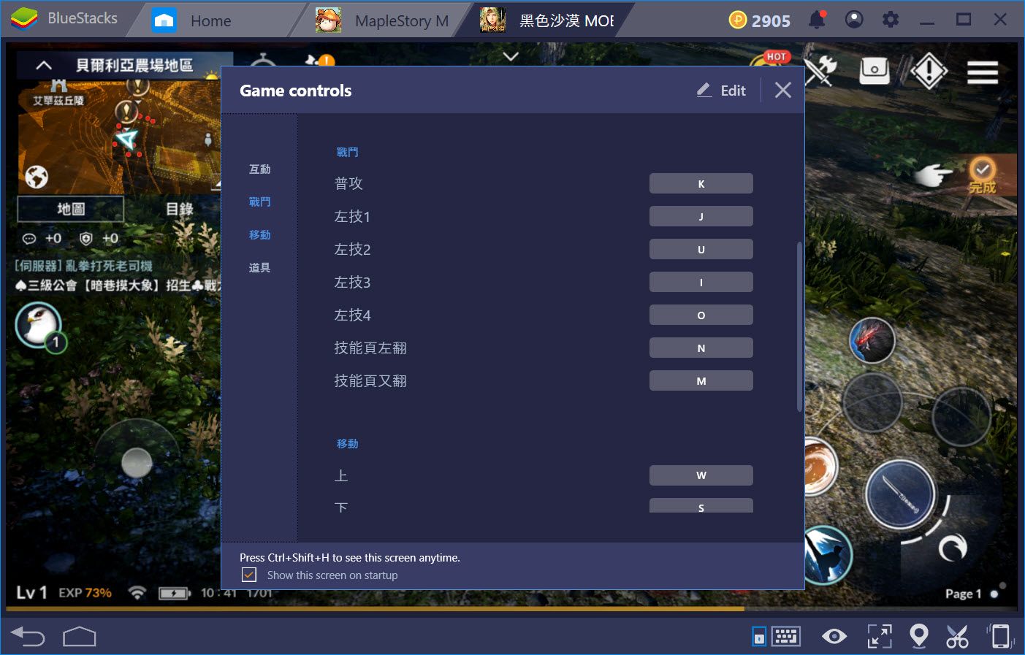
Task: Rotate the device screen icon
Action: pos(999,636)
